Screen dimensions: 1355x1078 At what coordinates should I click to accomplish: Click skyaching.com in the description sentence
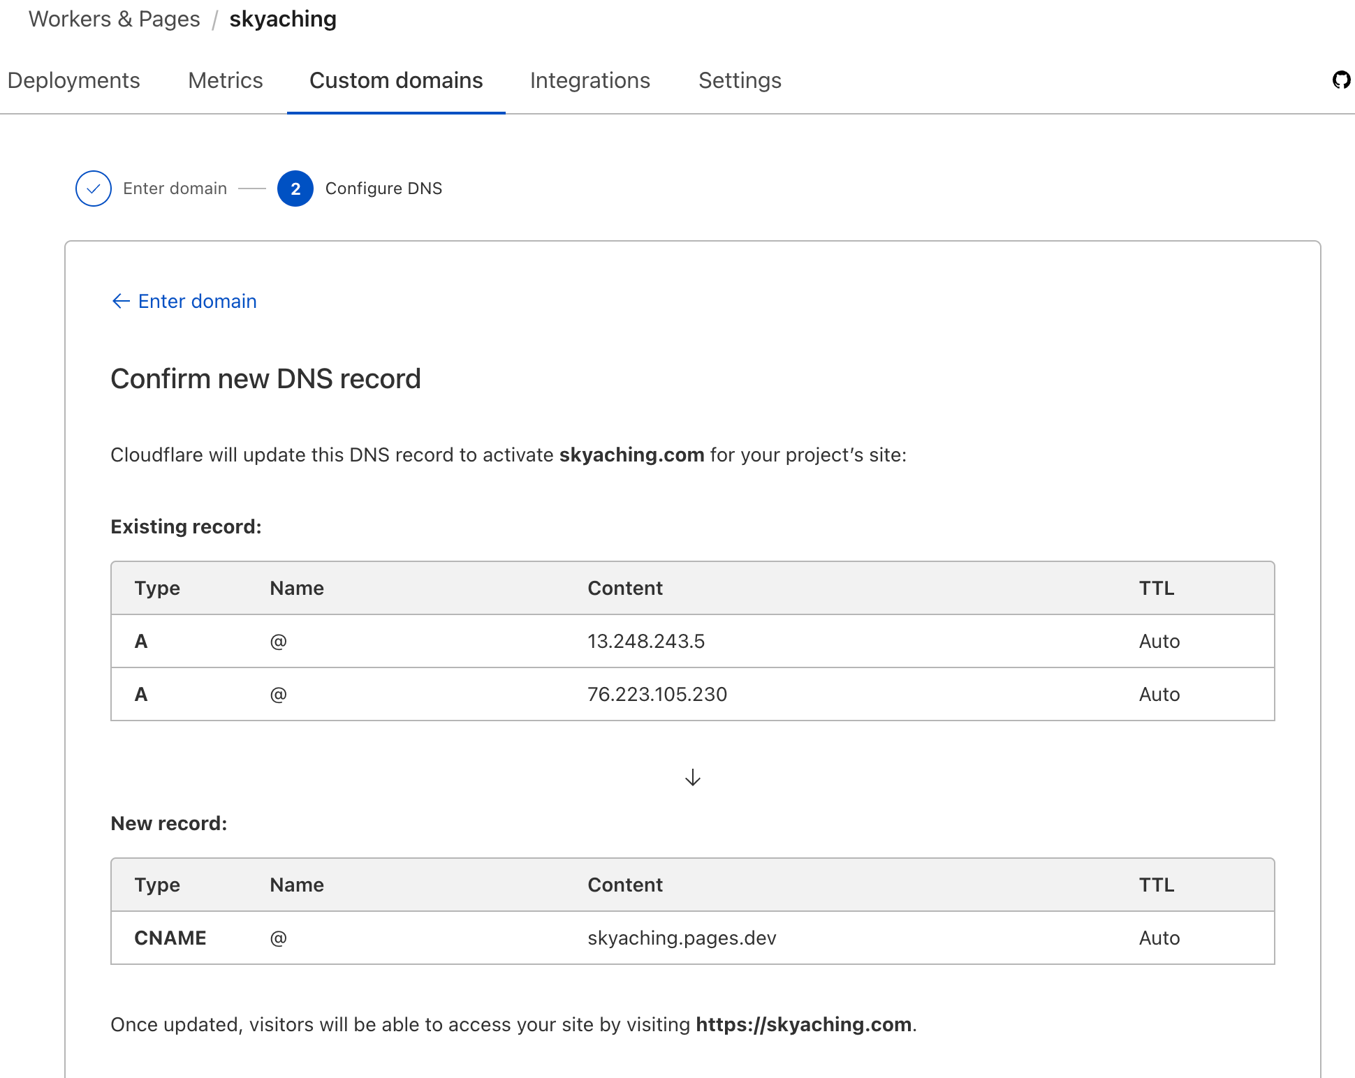tap(632, 455)
